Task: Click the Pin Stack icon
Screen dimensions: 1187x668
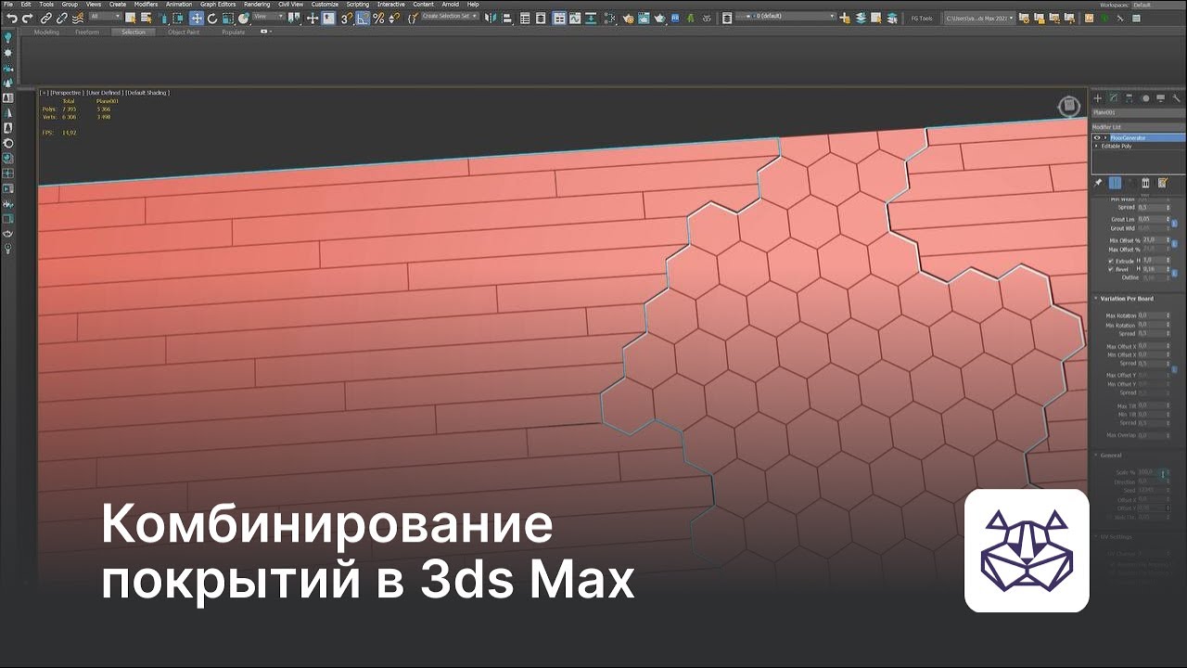Action: [1097, 183]
